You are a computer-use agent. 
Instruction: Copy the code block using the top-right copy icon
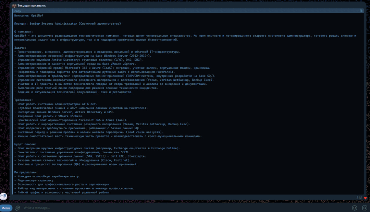361,11
